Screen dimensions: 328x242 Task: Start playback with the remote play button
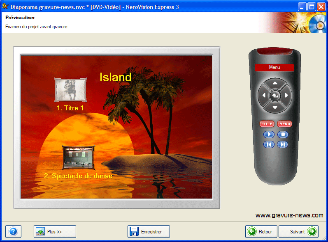click(269, 135)
